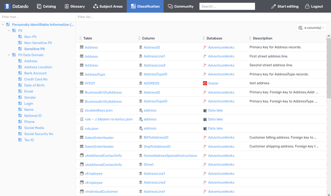Collapse the PII tree node
This screenshot has height=196, width=331.
9,31
